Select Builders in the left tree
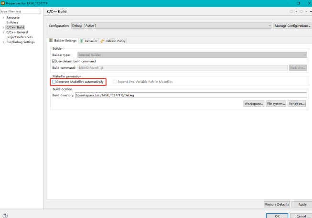Screen dimensions: 312x218 [x=12, y=22]
